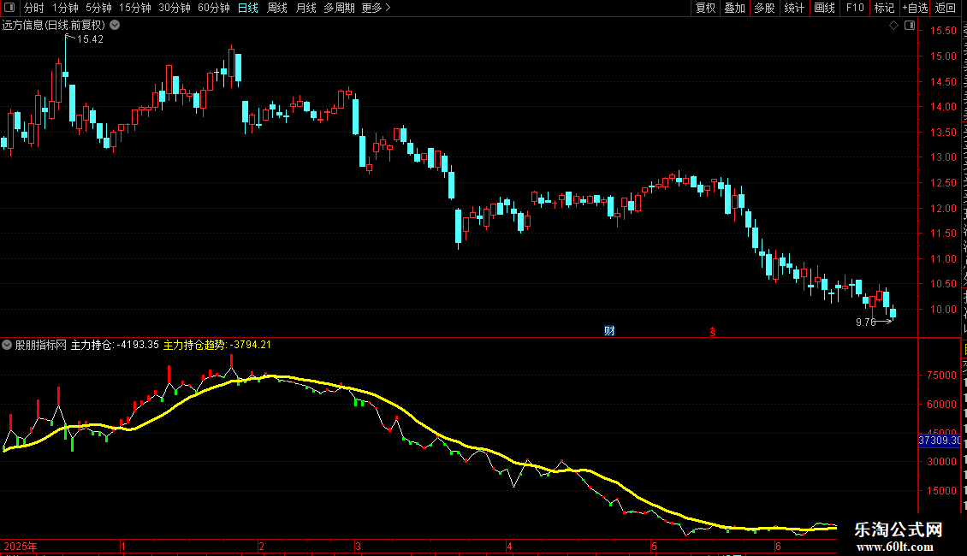The image size is (967, 556).
Task: Click the diamond icon at chart top-right
Action: 893,26
